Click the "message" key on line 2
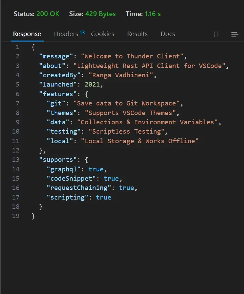 (x=56, y=56)
